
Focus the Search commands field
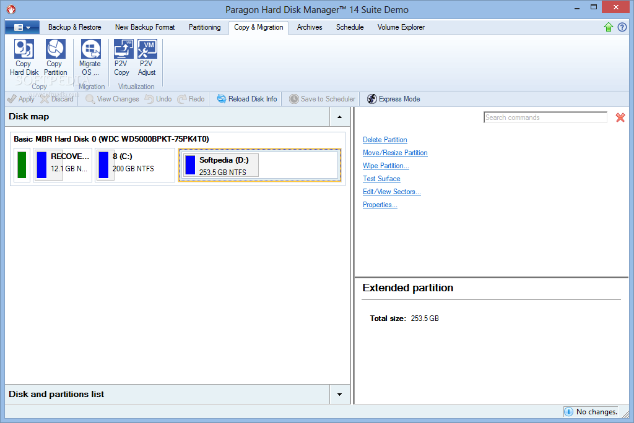tap(545, 117)
